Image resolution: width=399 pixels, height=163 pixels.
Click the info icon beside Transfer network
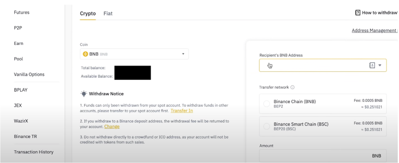coord(292,87)
